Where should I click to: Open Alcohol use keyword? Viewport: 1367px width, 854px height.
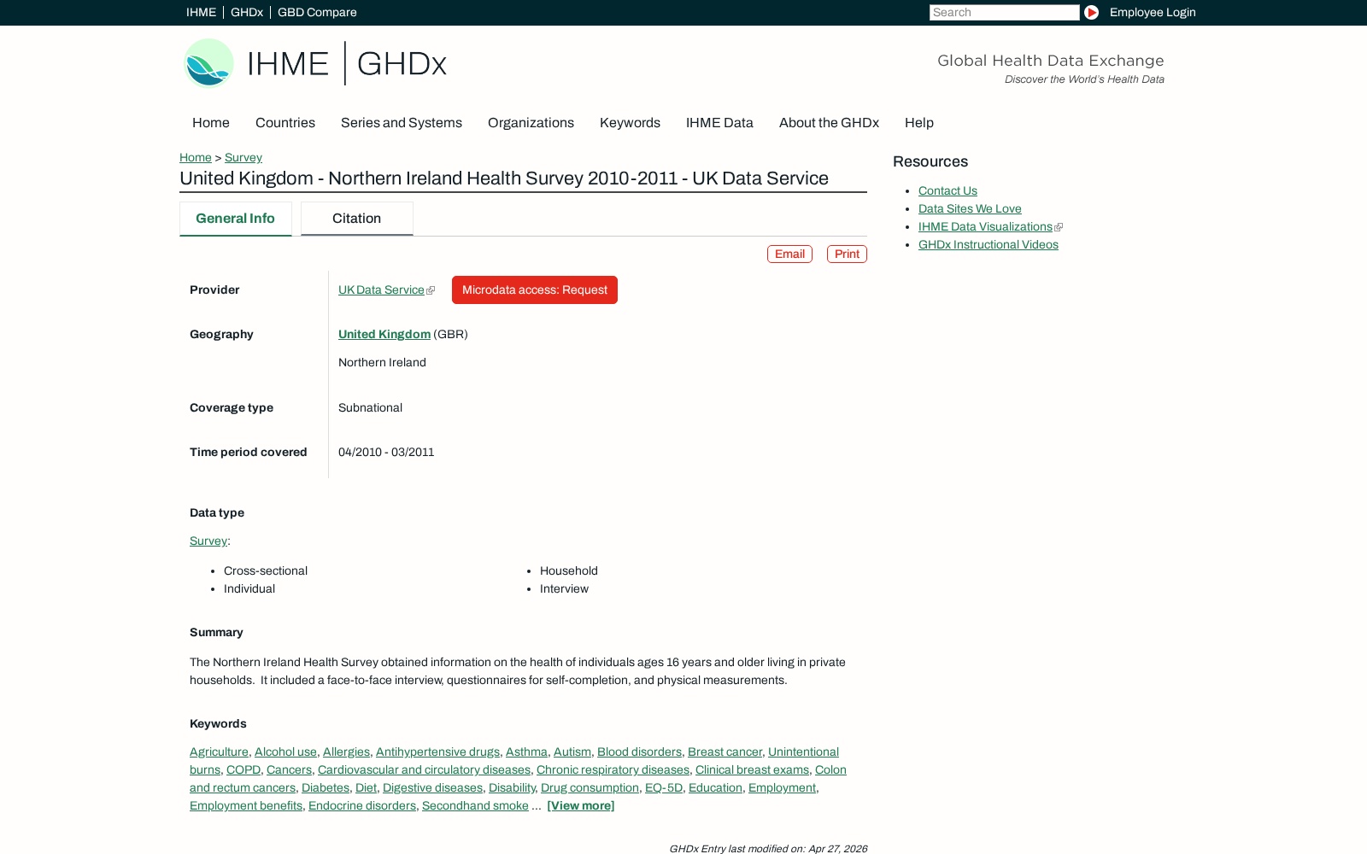coord(285,752)
